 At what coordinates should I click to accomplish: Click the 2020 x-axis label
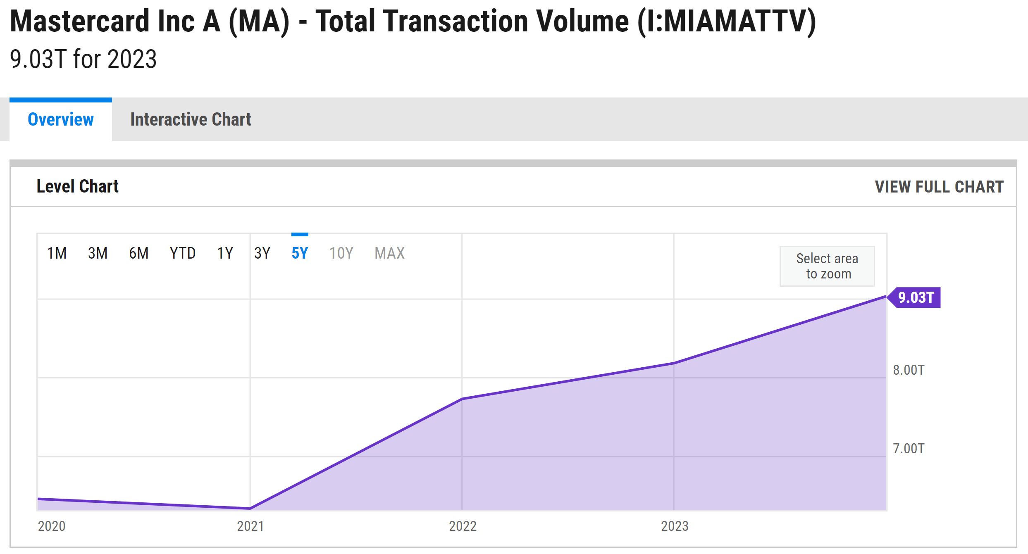(x=52, y=526)
